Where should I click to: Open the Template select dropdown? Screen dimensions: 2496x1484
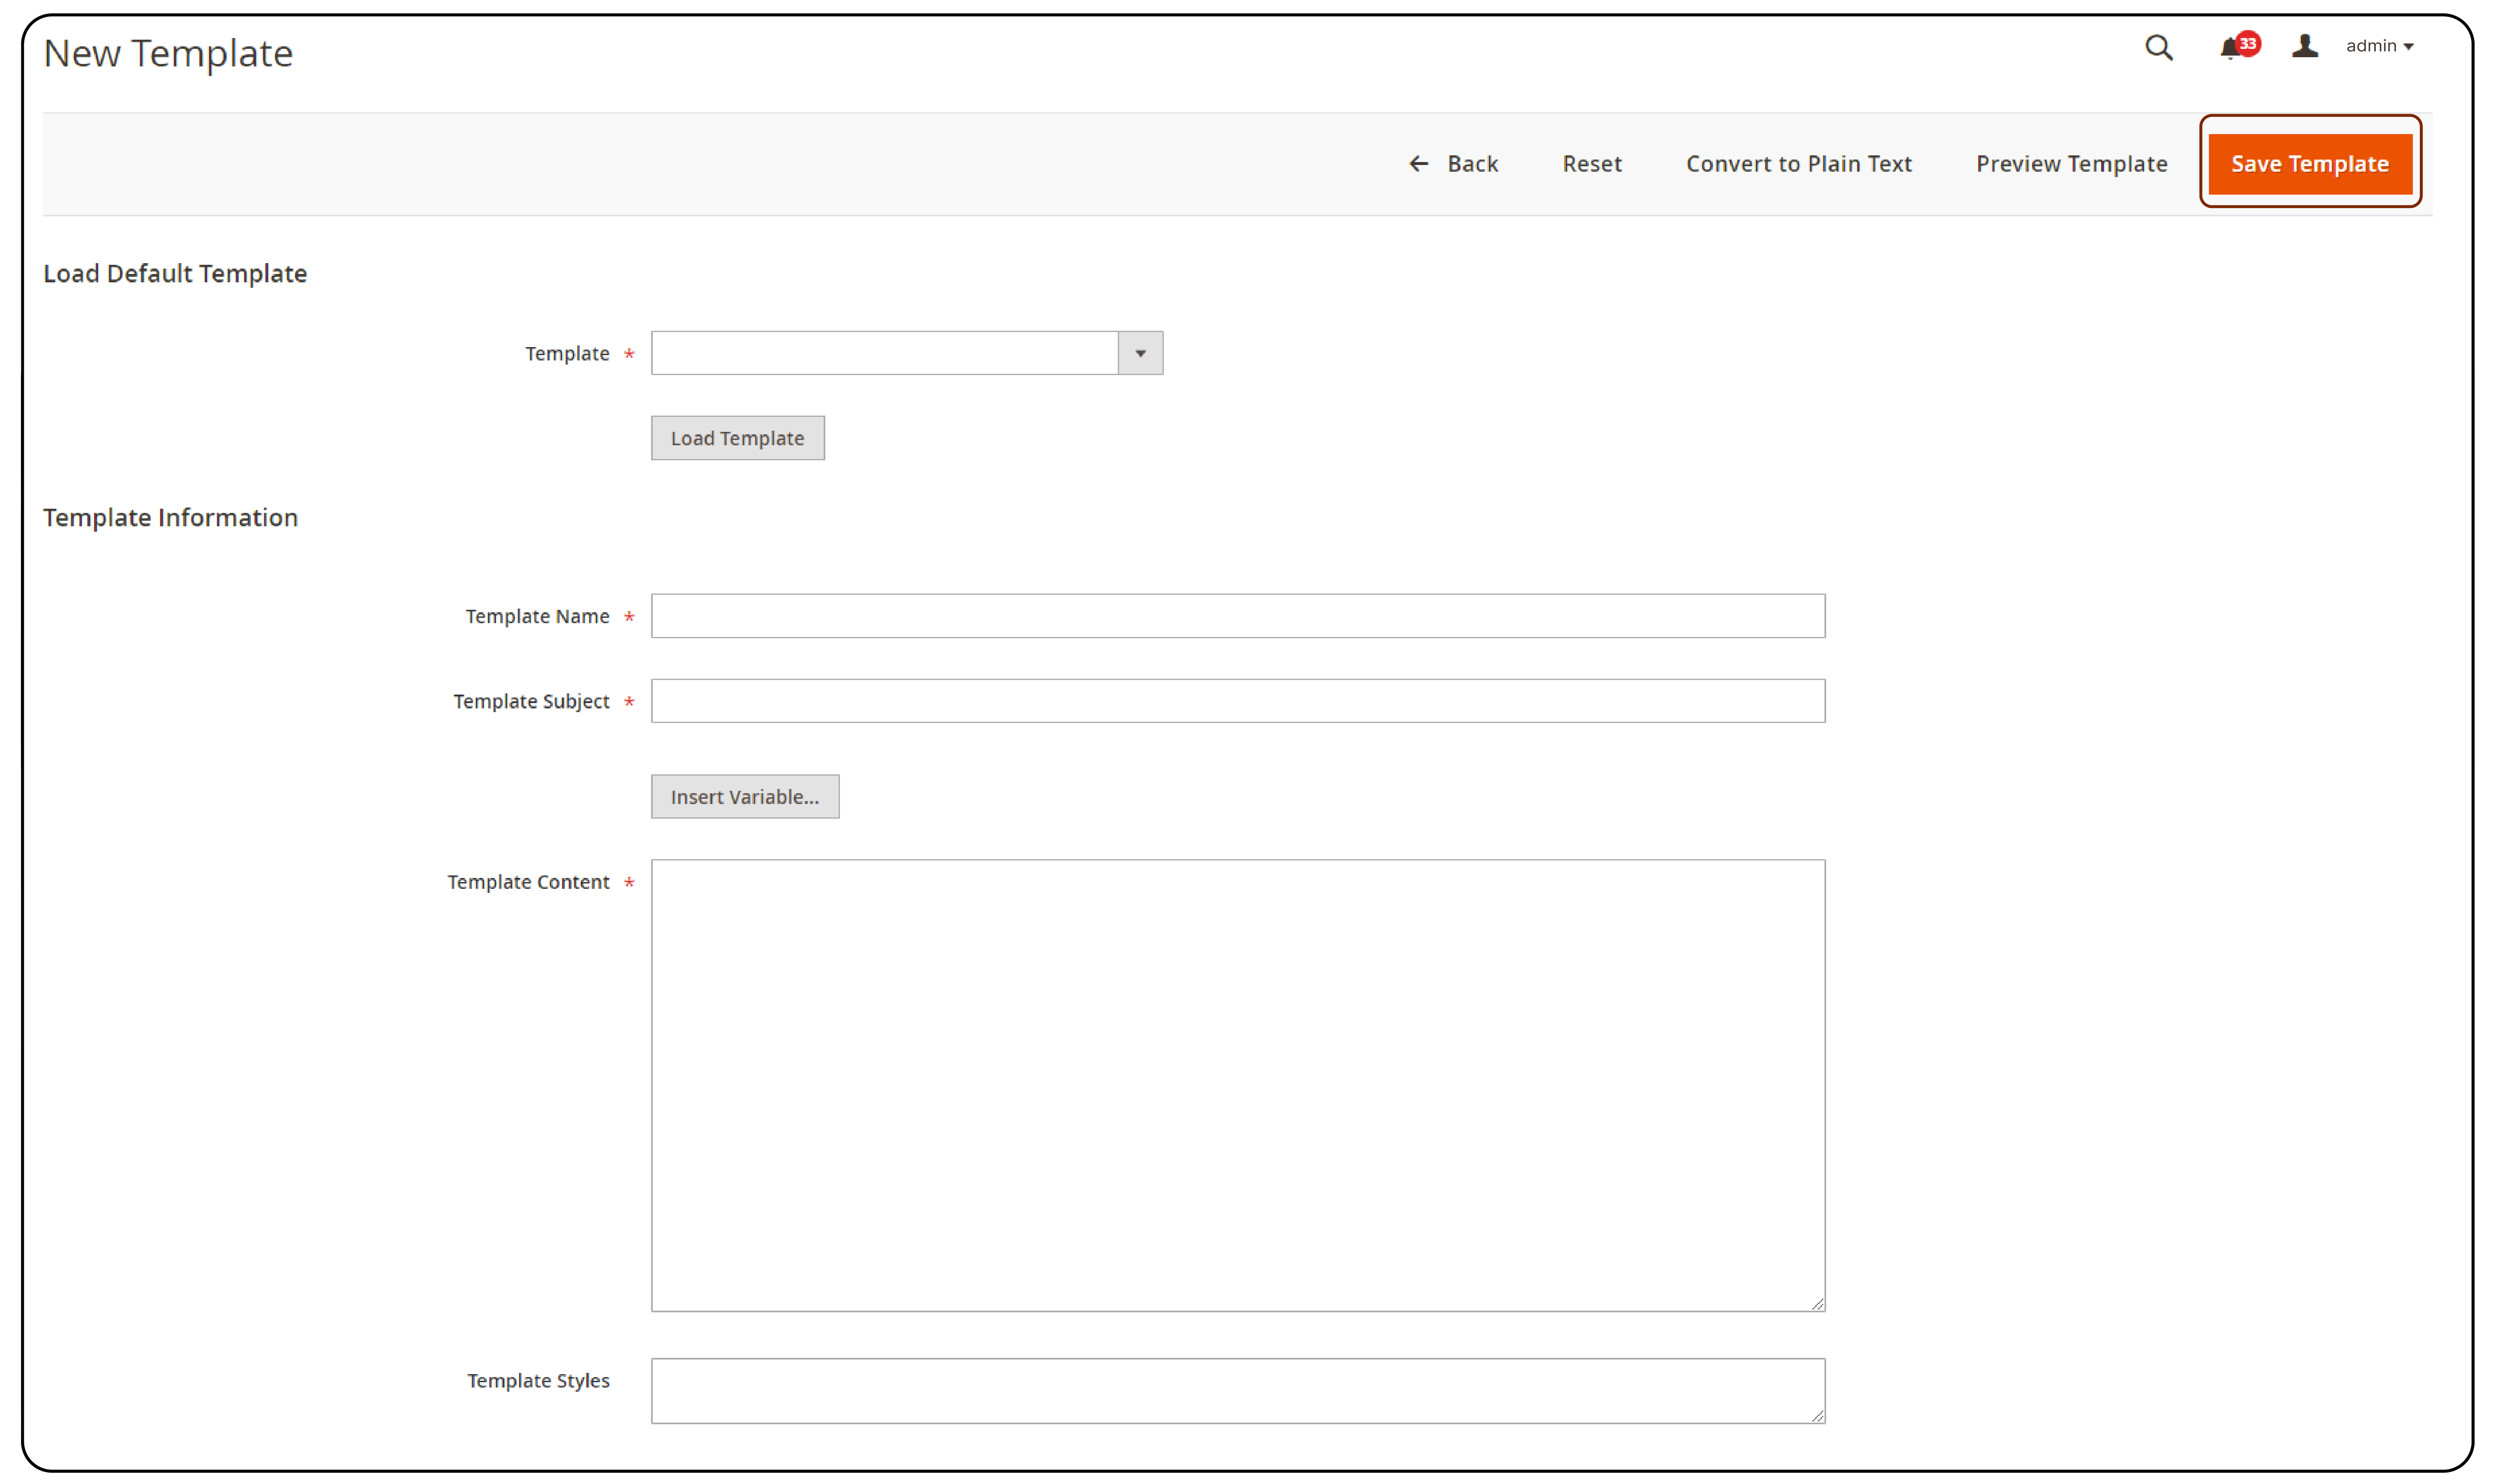[906, 353]
